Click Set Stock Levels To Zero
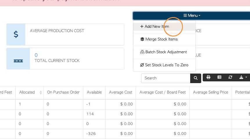Image resolution: width=250 pixels, height=139 pixels. (x=164, y=65)
